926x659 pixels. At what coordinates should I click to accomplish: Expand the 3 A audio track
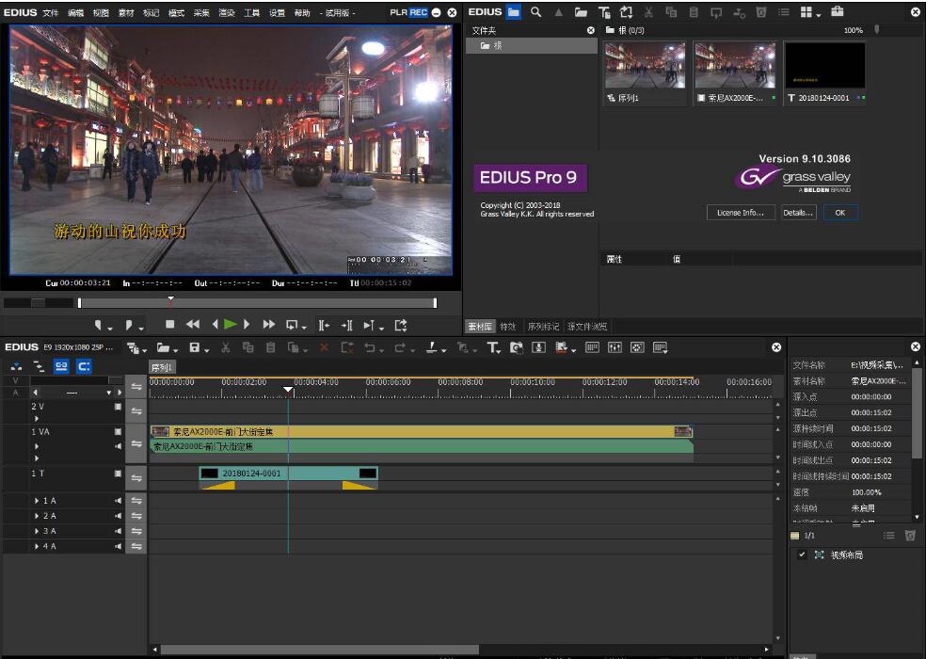tap(37, 531)
